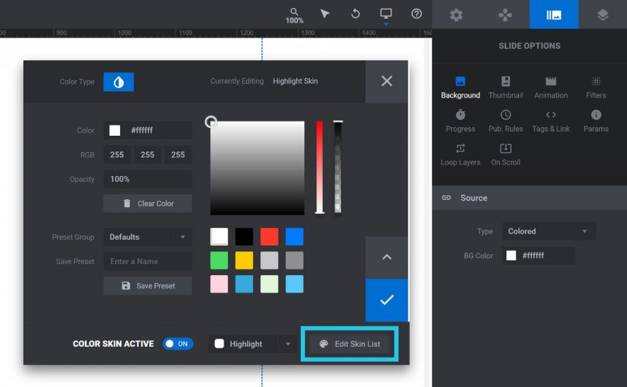Open the Preset Group Defaults dropdown
The width and height of the screenshot is (627, 387).
pyautogui.click(x=148, y=237)
